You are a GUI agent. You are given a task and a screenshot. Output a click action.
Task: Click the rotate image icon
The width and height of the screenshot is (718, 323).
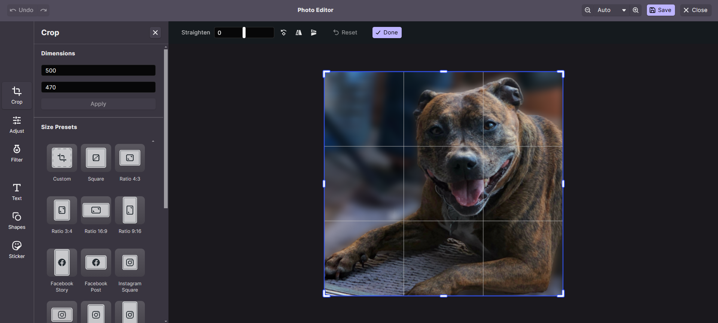tap(284, 33)
